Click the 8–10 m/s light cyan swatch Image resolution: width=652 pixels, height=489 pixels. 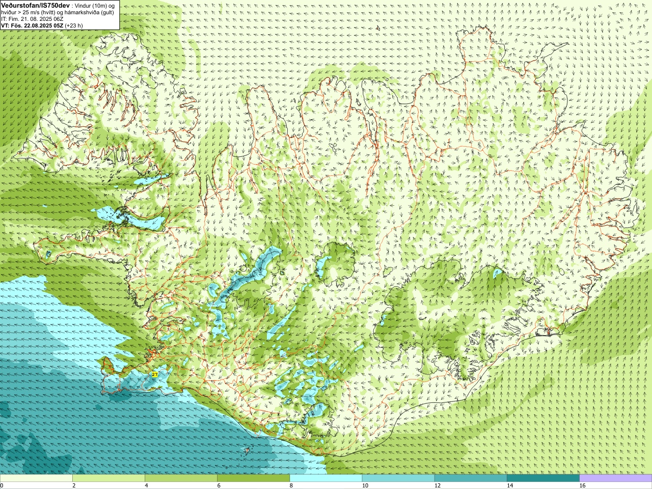tap(326, 478)
